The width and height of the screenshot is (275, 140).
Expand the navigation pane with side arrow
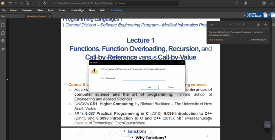tap(7, 79)
